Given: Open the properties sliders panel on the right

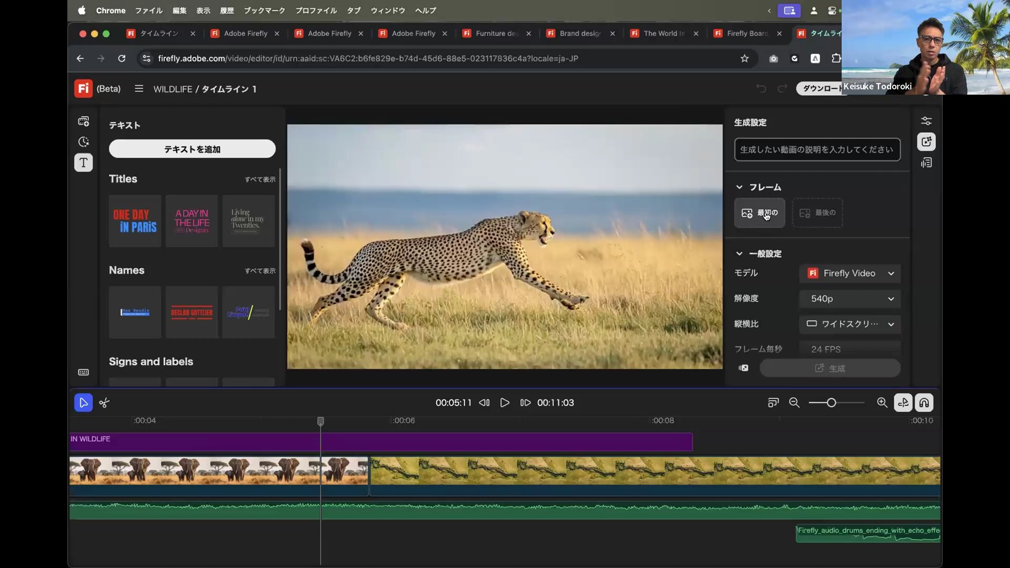Looking at the screenshot, I should [x=927, y=121].
